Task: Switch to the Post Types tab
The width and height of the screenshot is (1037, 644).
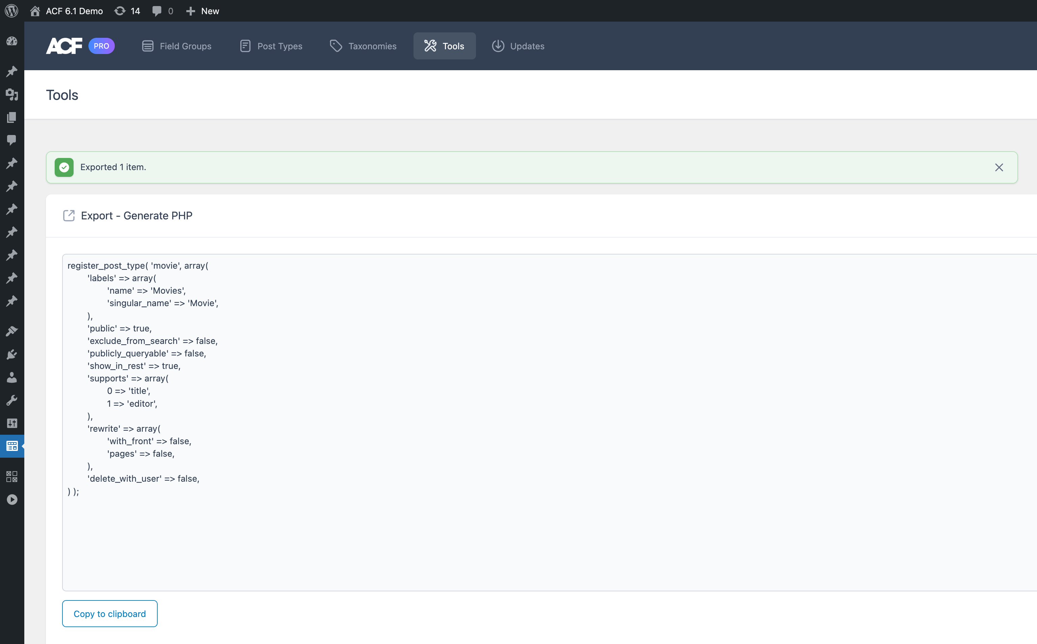Action: tap(271, 46)
